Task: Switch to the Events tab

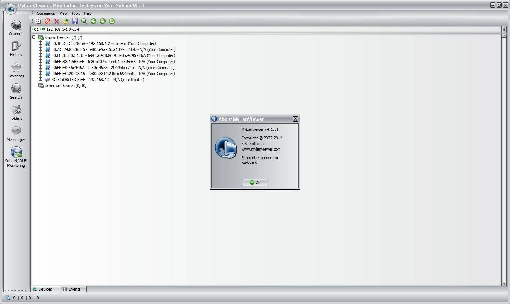Action: tap(74, 289)
